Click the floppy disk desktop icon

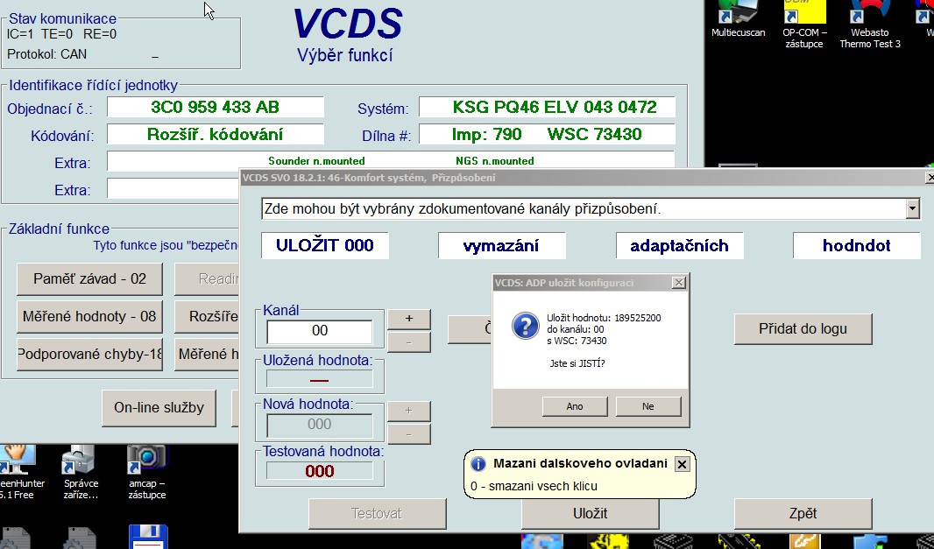point(148,536)
